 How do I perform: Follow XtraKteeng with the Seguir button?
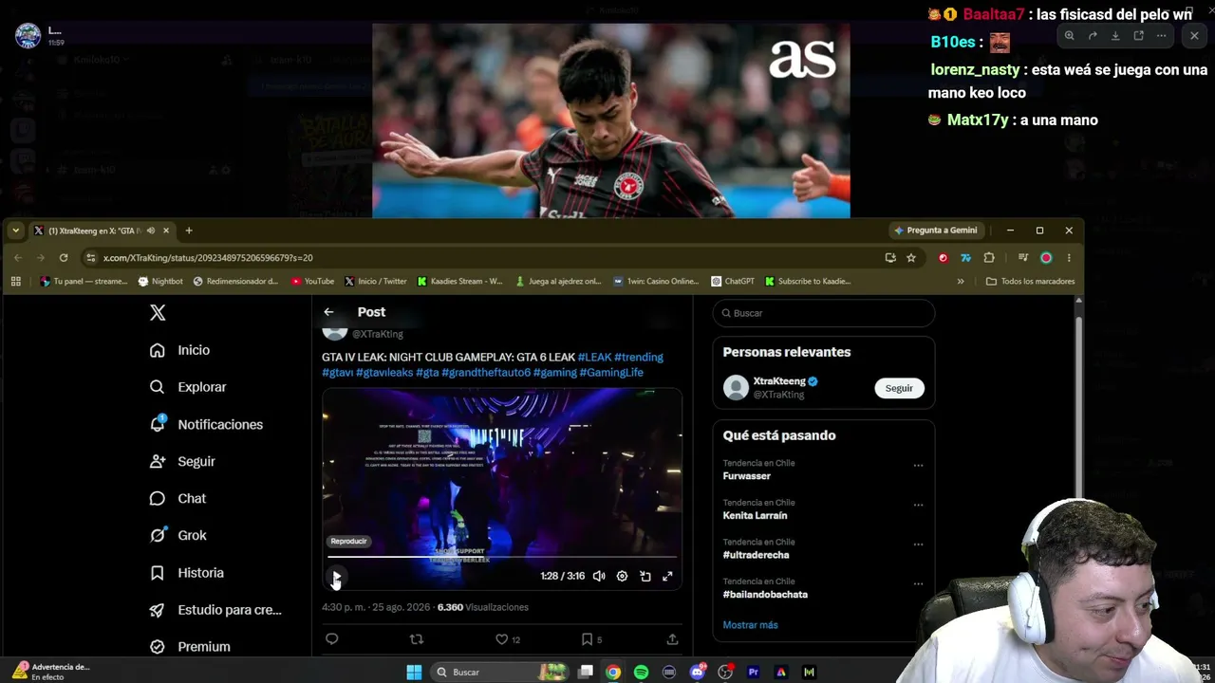(x=899, y=388)
